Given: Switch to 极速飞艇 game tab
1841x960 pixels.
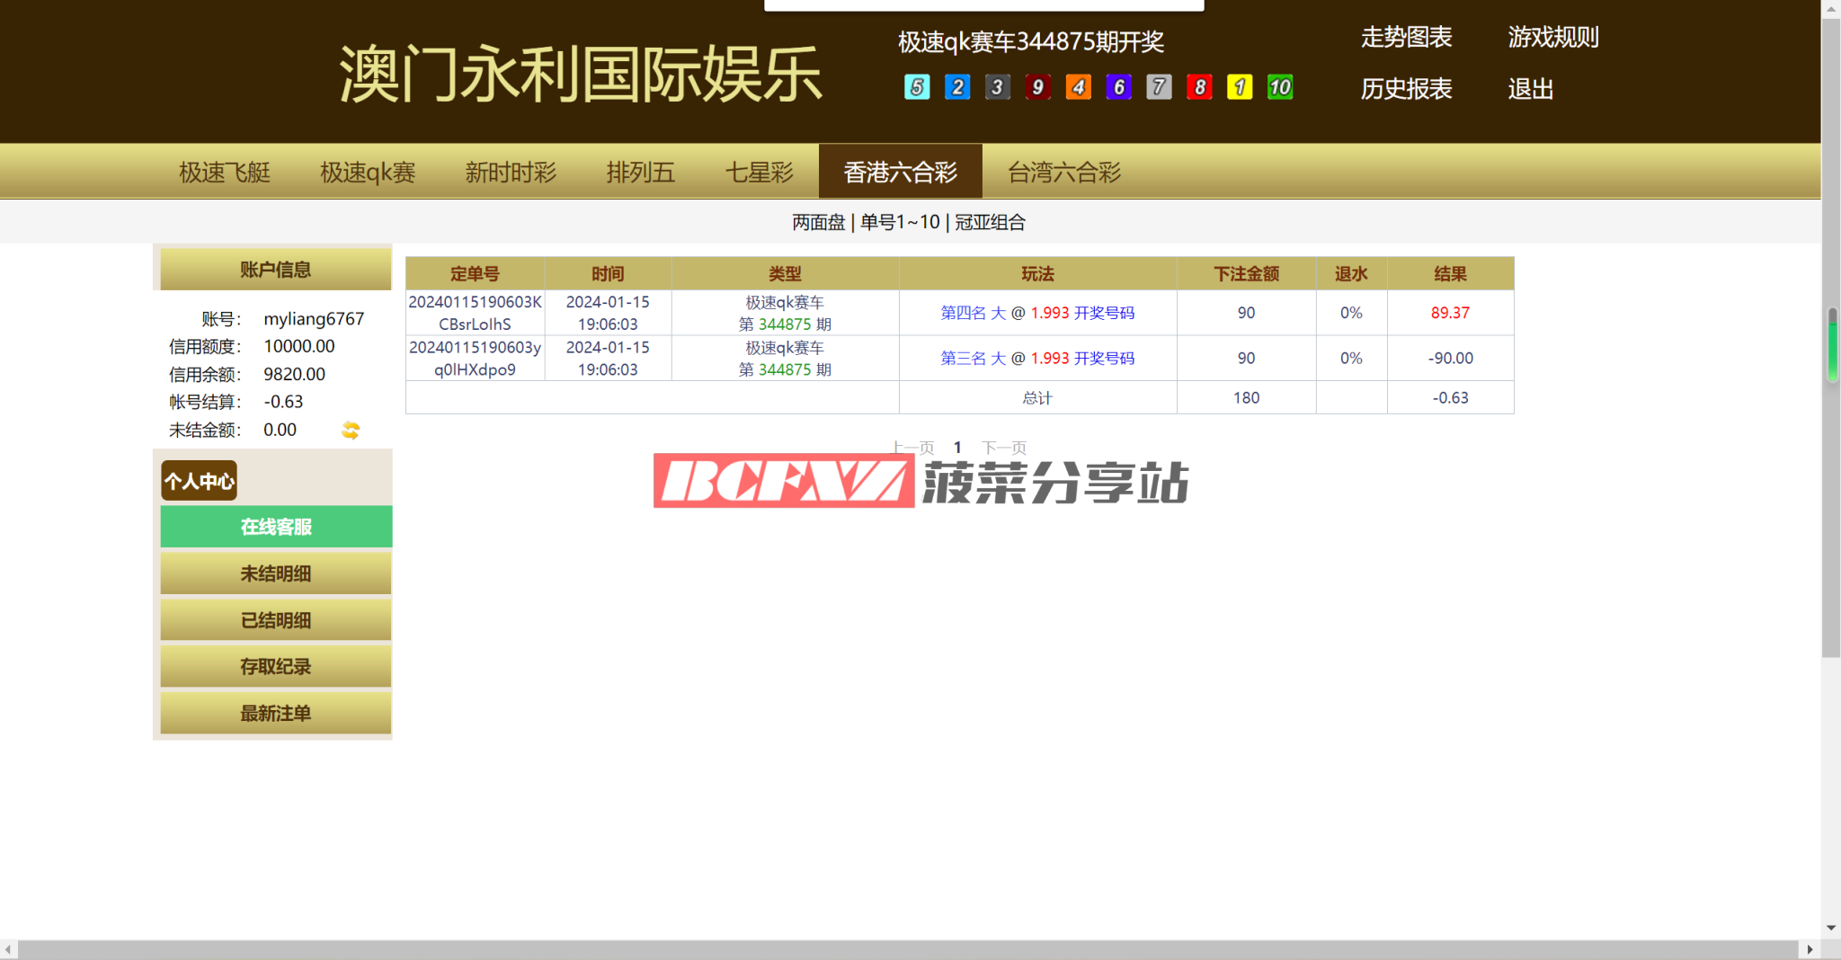Looking at the screenshot, I should pos(225,172).
